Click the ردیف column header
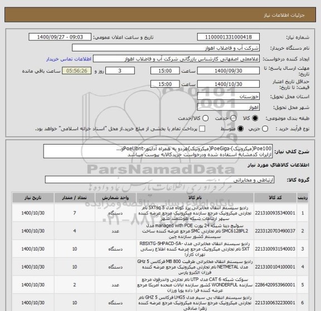Screen dimensions: 321x311 tap(303, 198)
